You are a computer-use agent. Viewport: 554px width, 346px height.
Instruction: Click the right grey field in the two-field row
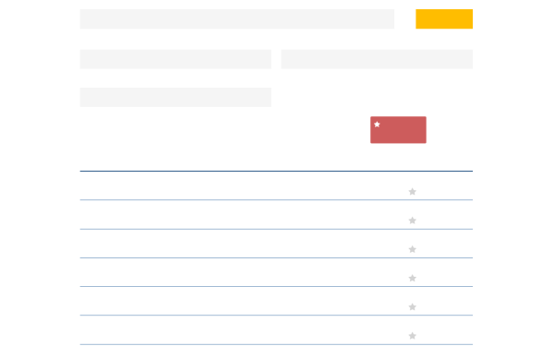[377, 59]
